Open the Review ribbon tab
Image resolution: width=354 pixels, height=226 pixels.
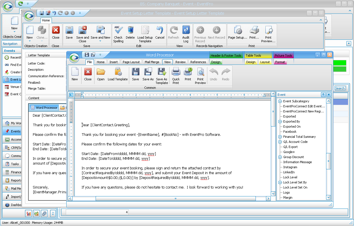point(181,62)
